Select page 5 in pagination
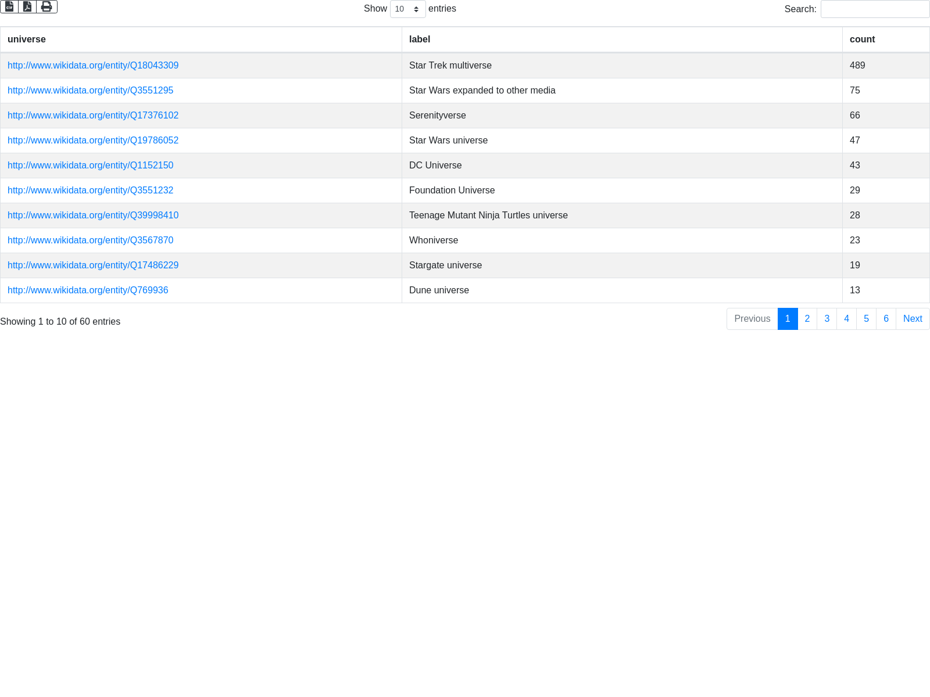930x697 pixels. 866,319
